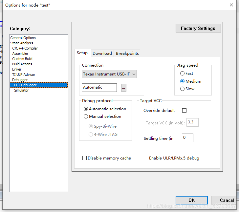Switch to the Download tab
The image size is (239, 212).
[102, 53]
